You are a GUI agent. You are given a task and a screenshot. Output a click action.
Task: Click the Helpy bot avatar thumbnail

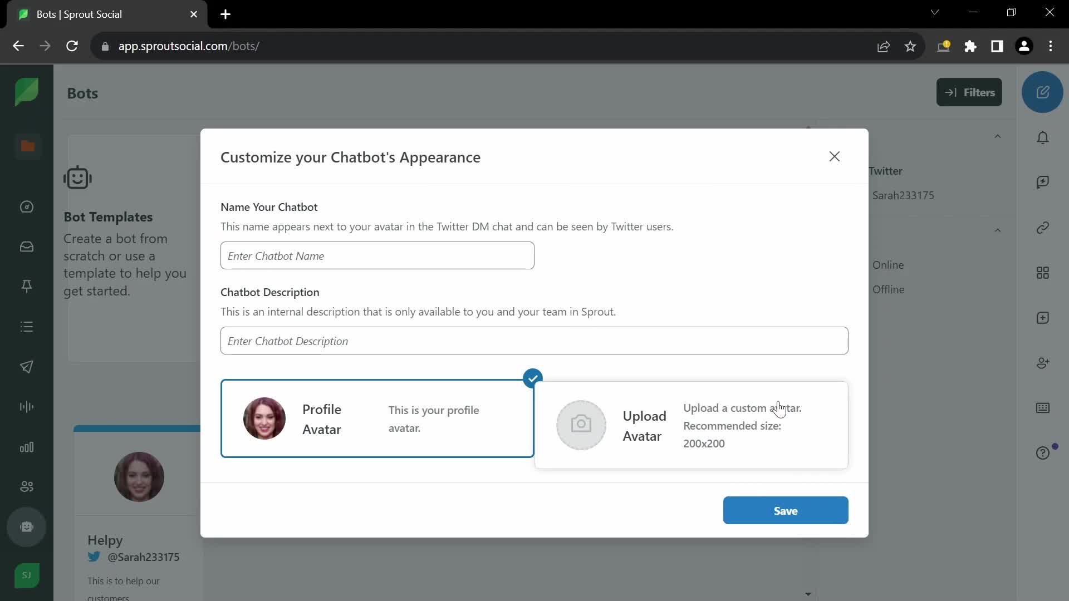click(x=139, y=476)
